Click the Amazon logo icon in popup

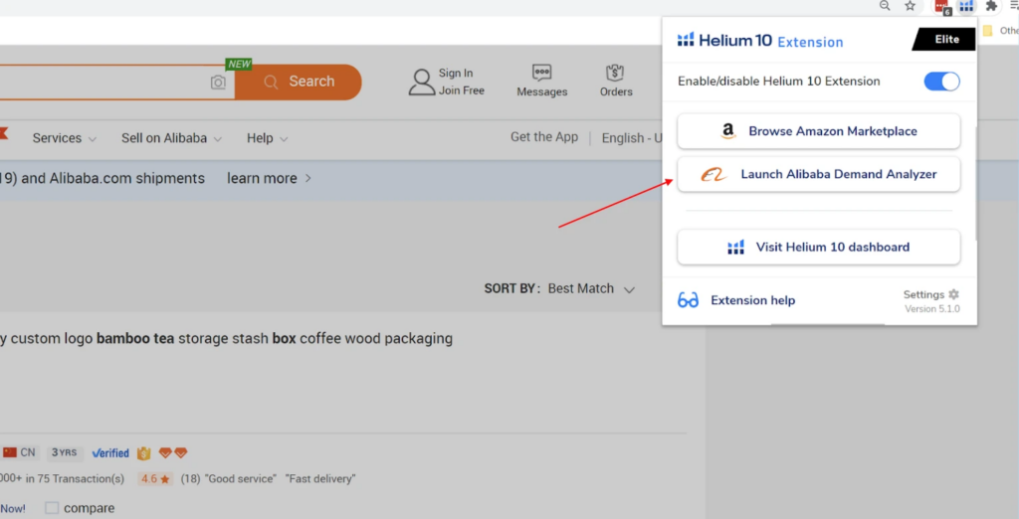pyautogui.click(x=727, y=131)
